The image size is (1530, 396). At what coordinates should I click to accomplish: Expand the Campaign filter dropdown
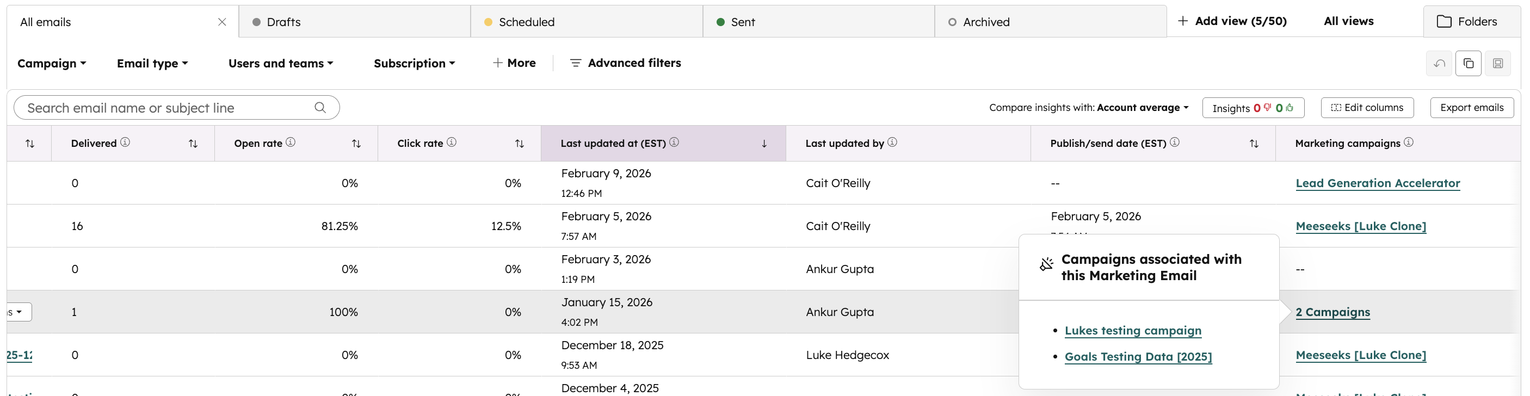pos(52,64)
